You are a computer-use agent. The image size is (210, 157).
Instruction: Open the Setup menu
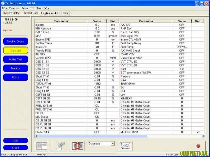[x=25, y=8]
